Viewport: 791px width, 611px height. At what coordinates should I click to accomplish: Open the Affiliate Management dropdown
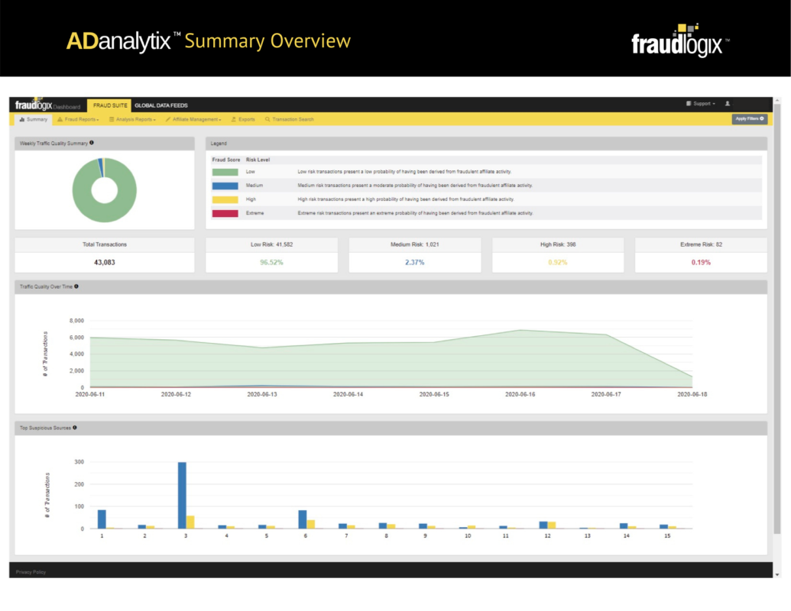pyautogui.click(x=193, y=119)
